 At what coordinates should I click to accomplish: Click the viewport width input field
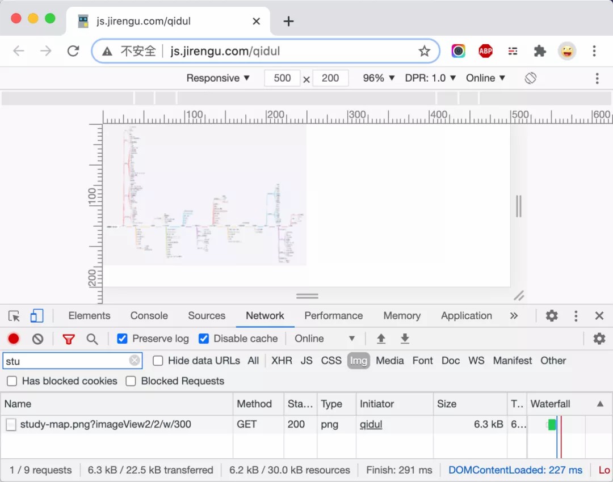pos(282,78)
